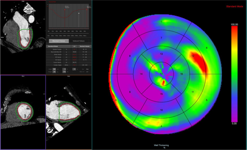247x150 pixels.
Task: Click segment 4 on the polar map
Action: point(161,126)
